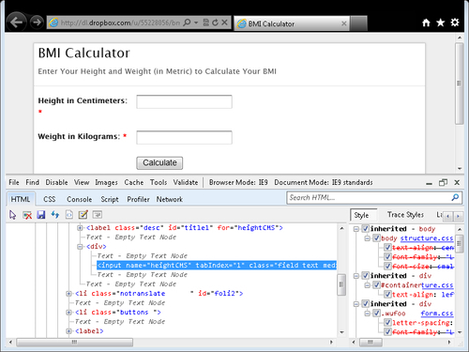This screenshot has width=469, height=352.
Task: Save HTML using the floppy disk icon
Action: 41,215
